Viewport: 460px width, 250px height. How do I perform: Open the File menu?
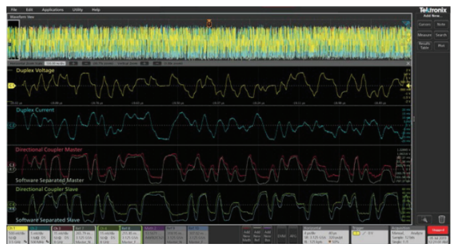(13, 9)
